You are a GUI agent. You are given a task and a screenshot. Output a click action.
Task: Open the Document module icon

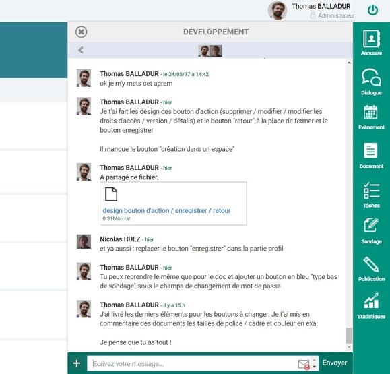[371, 156]
